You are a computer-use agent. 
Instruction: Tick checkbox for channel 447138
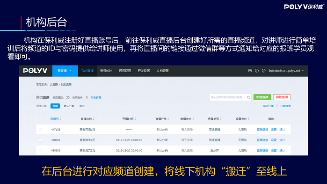pos(40,130)
